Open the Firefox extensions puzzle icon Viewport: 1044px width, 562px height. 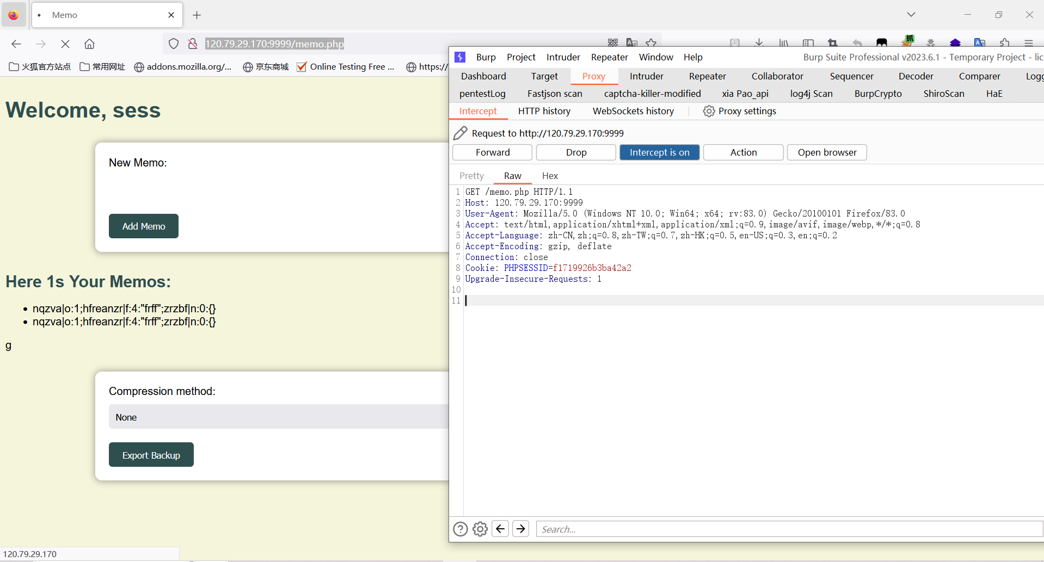click(1005, 42)
